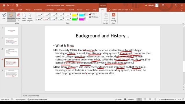The height and width of the screenshot is (104, 185).
Task: Click Tell me what you want to do
Action: 122,10
